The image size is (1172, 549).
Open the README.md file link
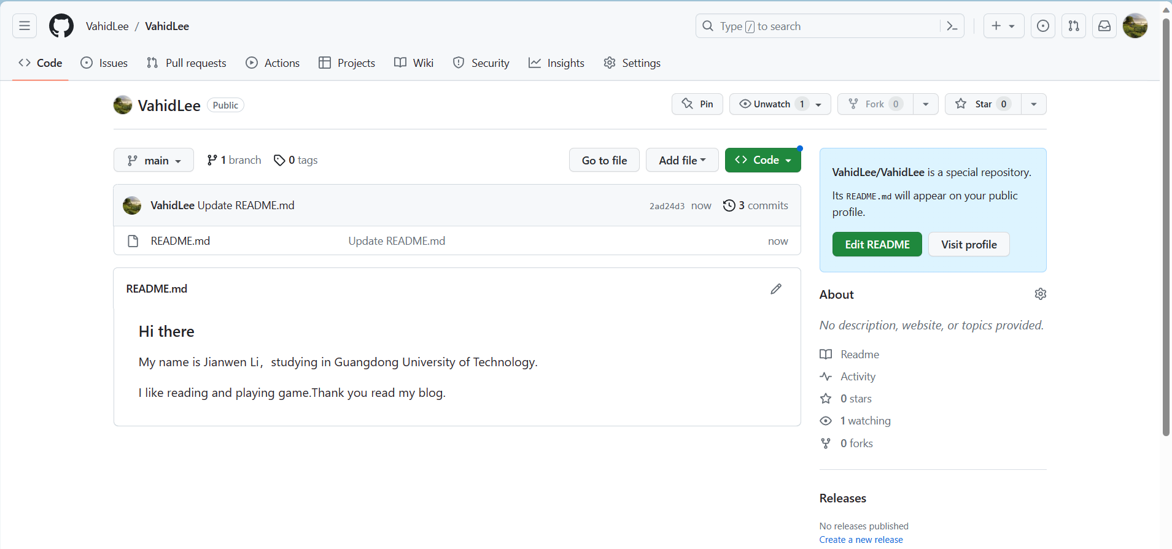[x=180, y=241]
